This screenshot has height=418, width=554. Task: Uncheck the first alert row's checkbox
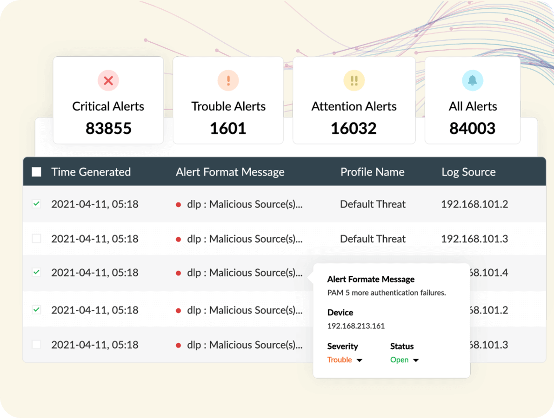(x=36, y=204)
